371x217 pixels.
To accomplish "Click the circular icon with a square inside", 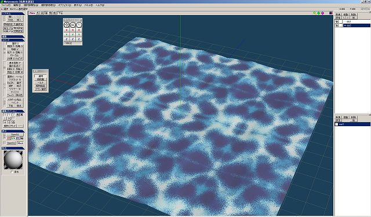I will coord(73,24).
